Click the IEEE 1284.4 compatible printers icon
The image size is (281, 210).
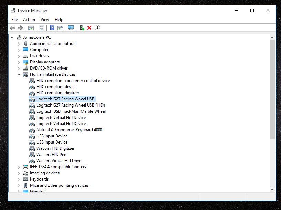25,167
